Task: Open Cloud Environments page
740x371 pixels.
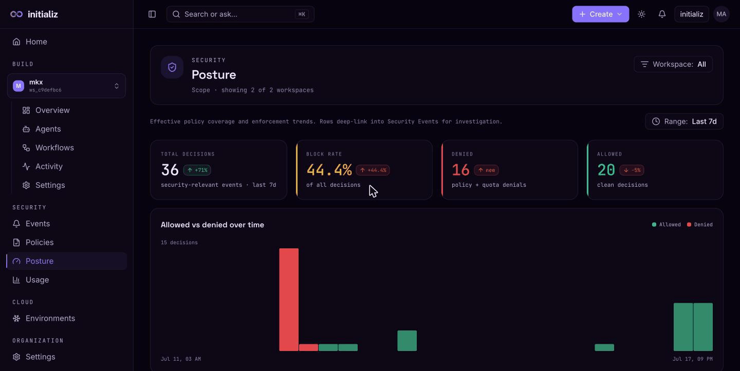Action: (x=66, y=318)
